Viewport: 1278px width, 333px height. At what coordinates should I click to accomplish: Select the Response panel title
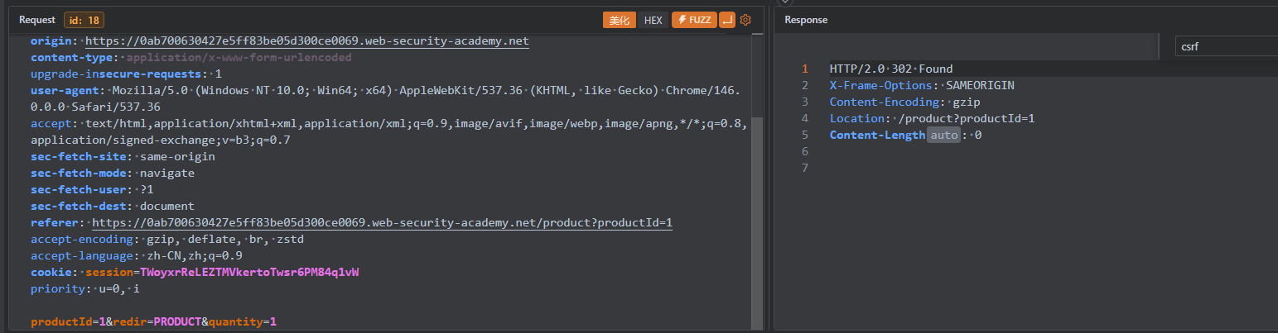[x=806, y=20]
